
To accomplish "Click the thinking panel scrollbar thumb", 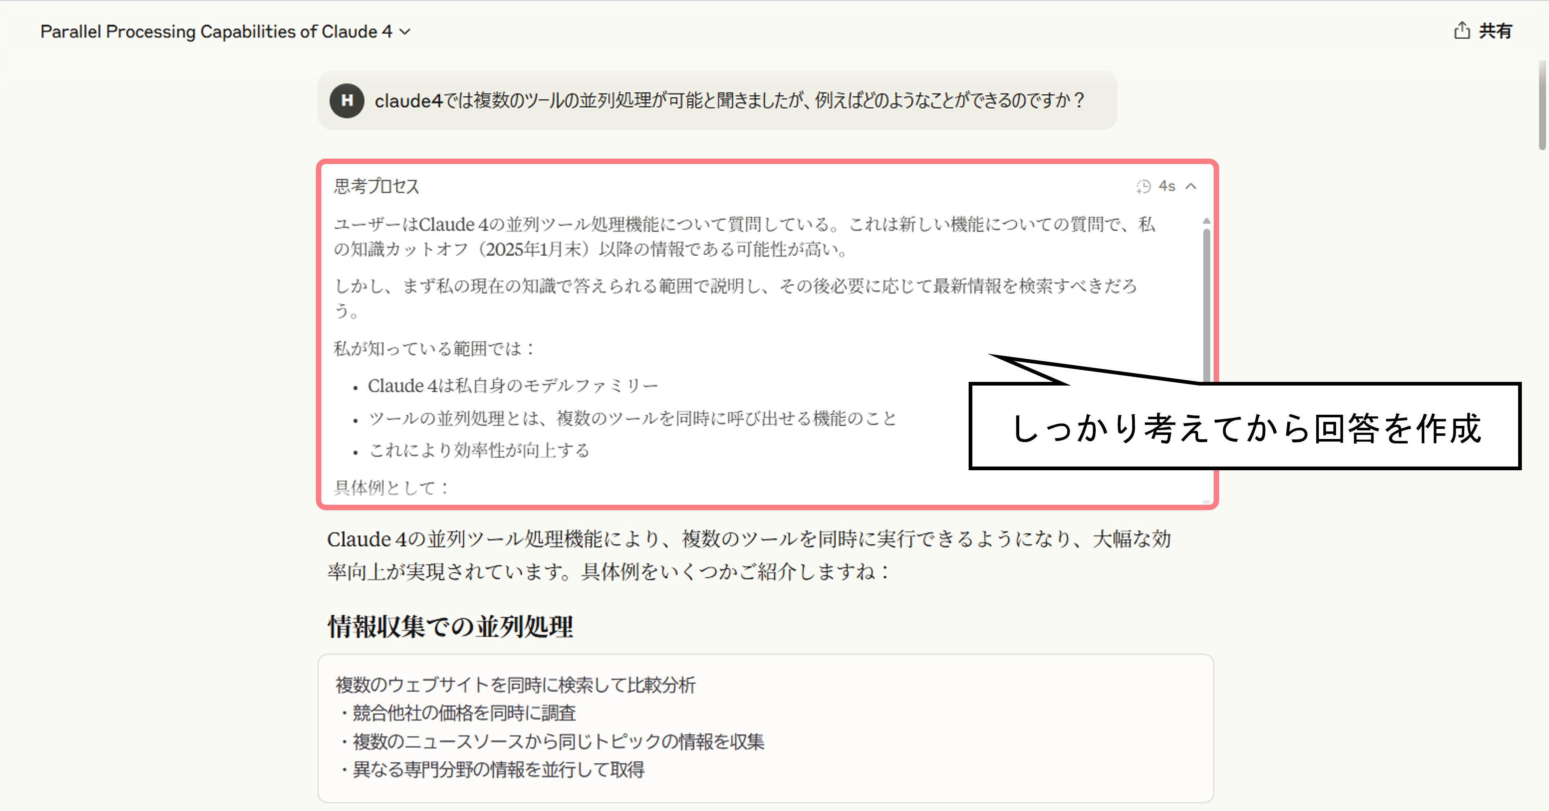I will click(1206, 300).
